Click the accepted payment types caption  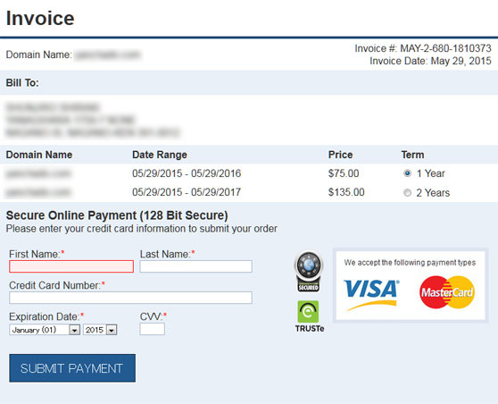[x=410, y=263]
